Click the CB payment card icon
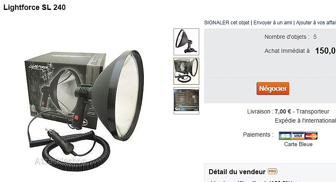The image size is (336, 182). click(x=285, y=136)
